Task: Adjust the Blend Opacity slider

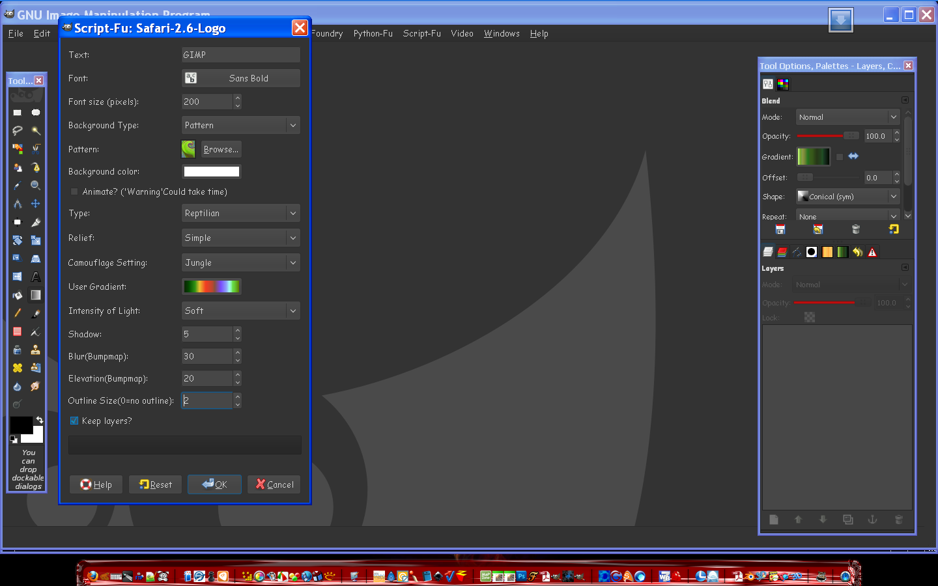Action: (x=828, y=136)
